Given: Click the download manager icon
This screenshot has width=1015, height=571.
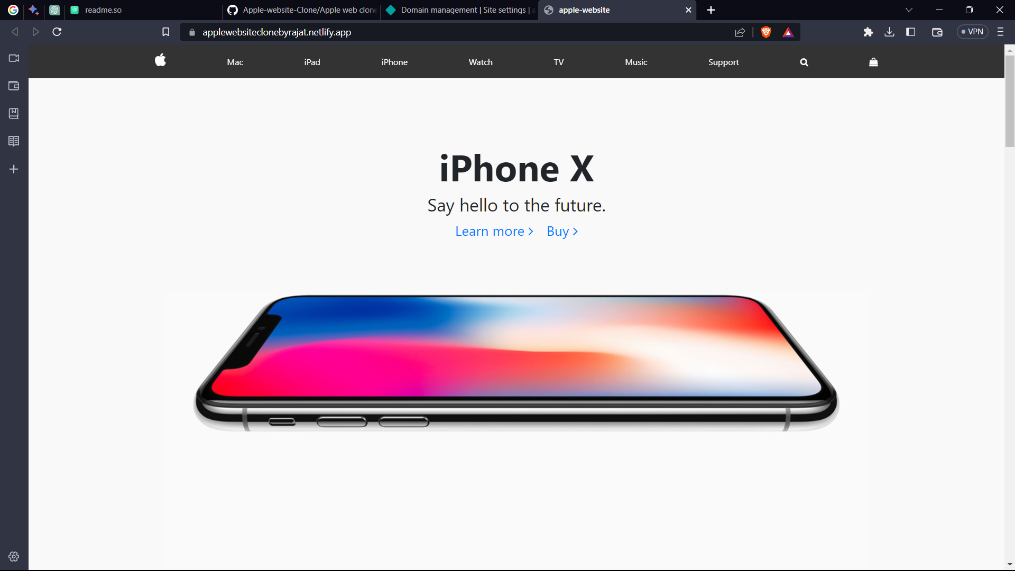Looking at the screenshot, I should 890,31.
